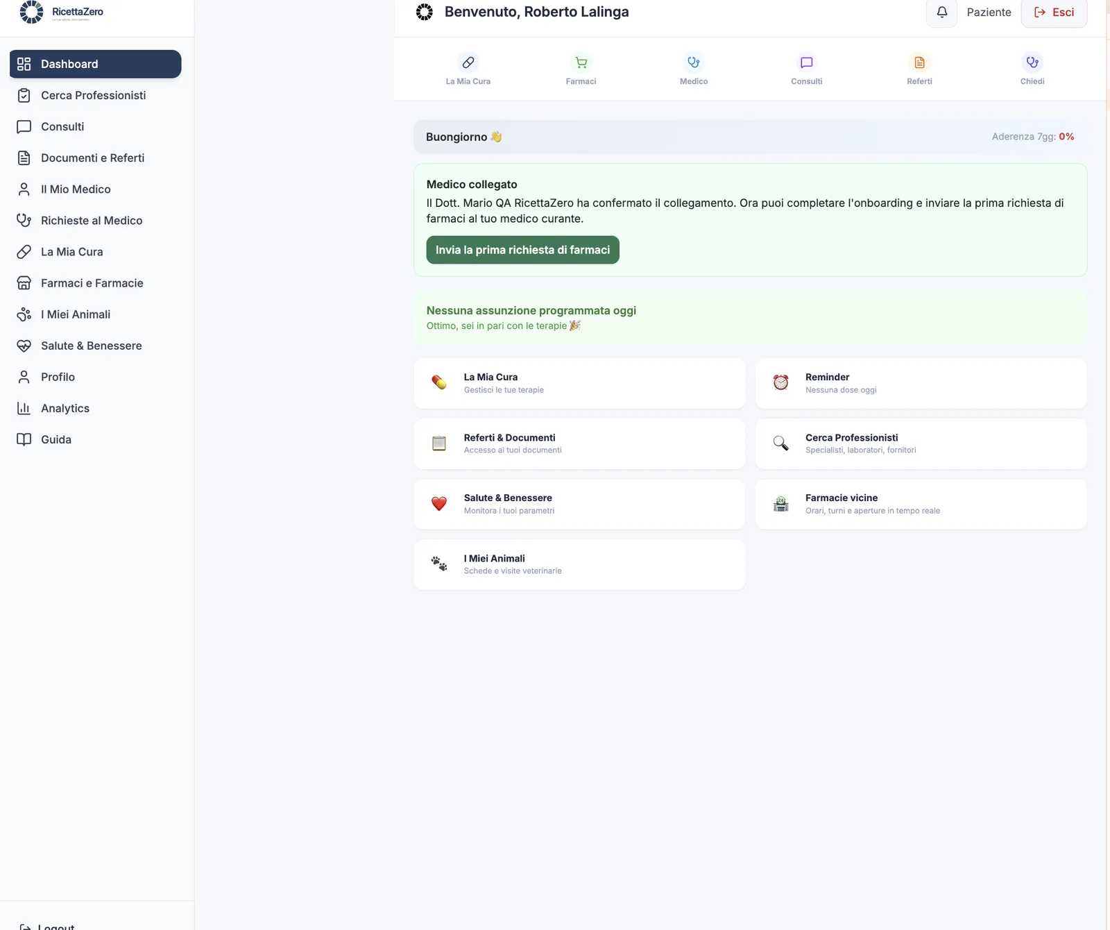1110x930 pixels.
Task: Click the pharmacy building icon in Farmacie vicine card
Action: click(781, 503)
